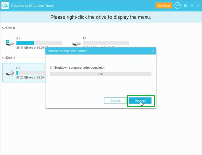Open the registration key icon
202x155 pixels.
pyautogui.click(x=177, y=5)
